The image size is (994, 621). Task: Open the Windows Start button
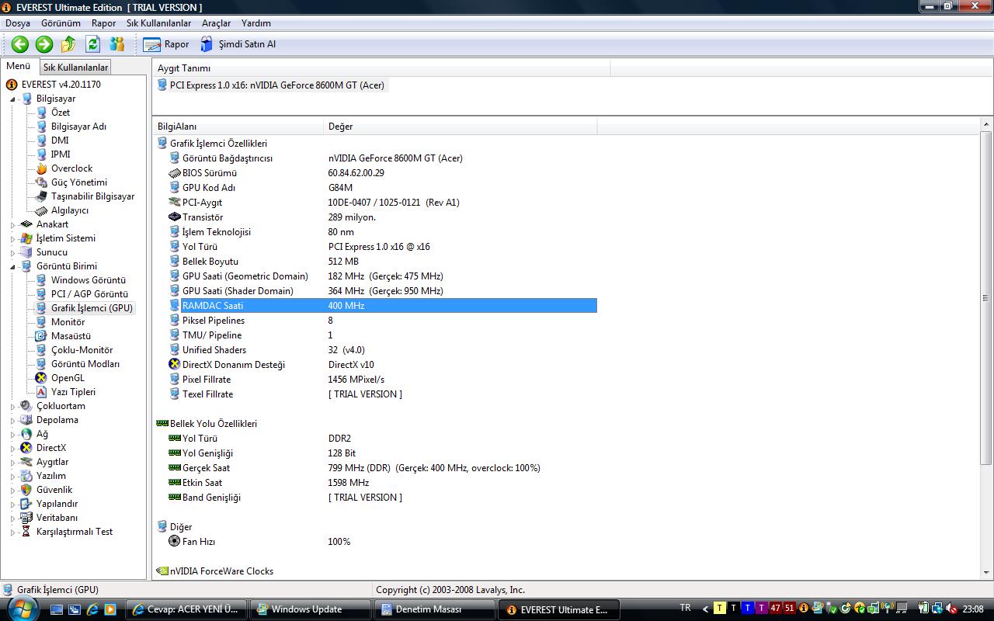click(x=21, y=609)
